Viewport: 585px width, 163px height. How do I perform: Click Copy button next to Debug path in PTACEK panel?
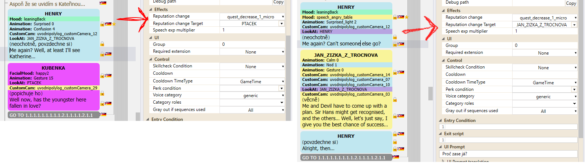pos(278,2)
